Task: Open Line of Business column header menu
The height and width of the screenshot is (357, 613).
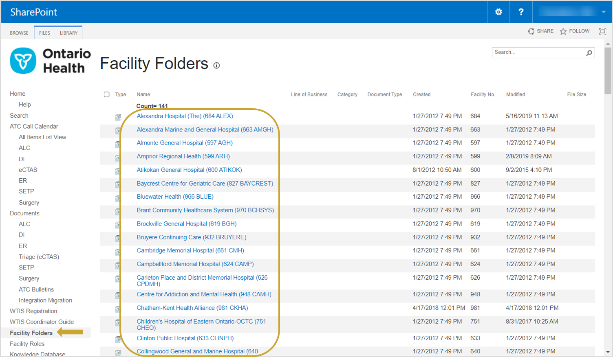Action: pyautogui.click(x=309, y=94)
